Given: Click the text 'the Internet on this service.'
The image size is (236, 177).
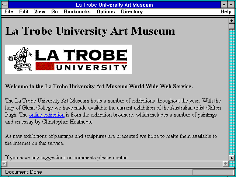Looking at the screenshot, I should tap(35, 143).
